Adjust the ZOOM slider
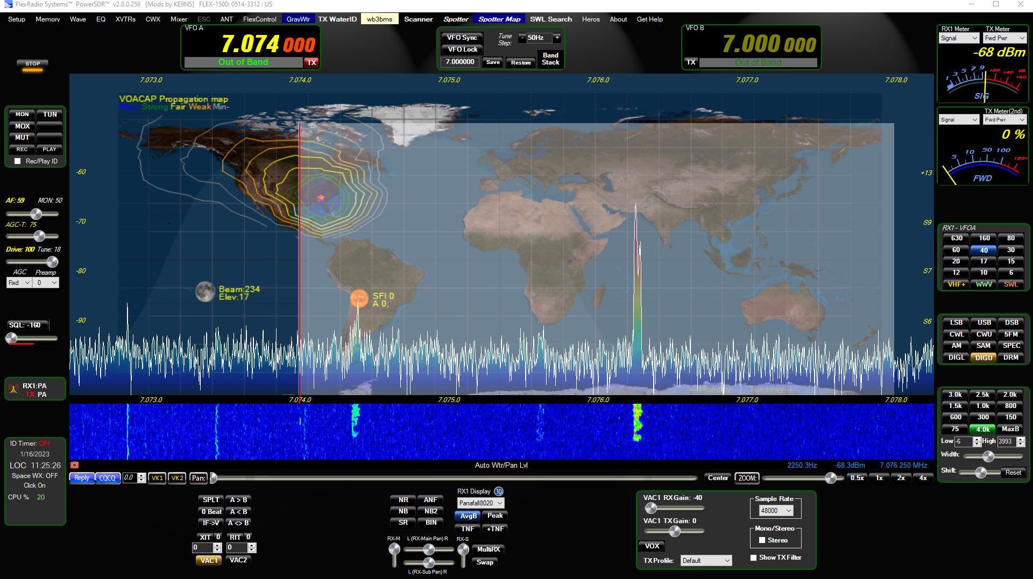Image resolution: width=1033 pixels, height=579 pixels. point(803,478)
